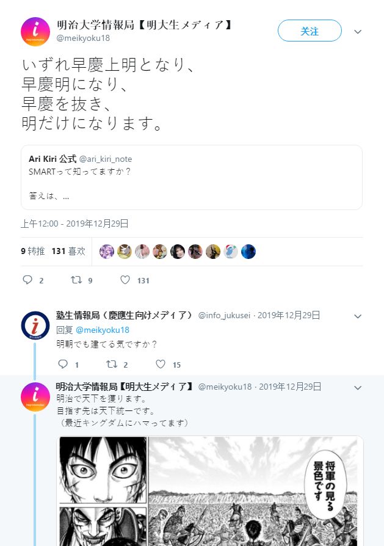Image resolution: width=384 pixels, height=546 pixels.
Task: Retweet the main tweet using the retweet icon
Action: coord(76,280)
